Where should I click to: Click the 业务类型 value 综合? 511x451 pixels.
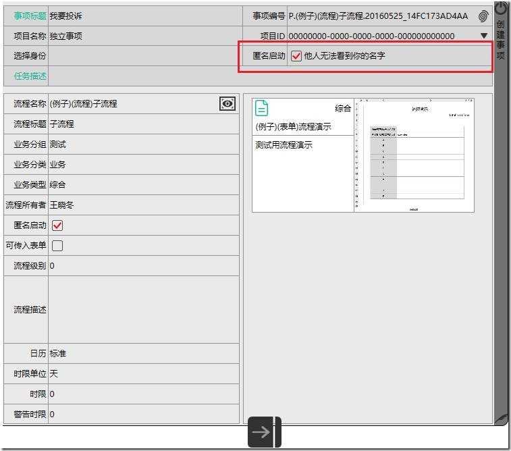pyautogui.click(x=57, y=185)
